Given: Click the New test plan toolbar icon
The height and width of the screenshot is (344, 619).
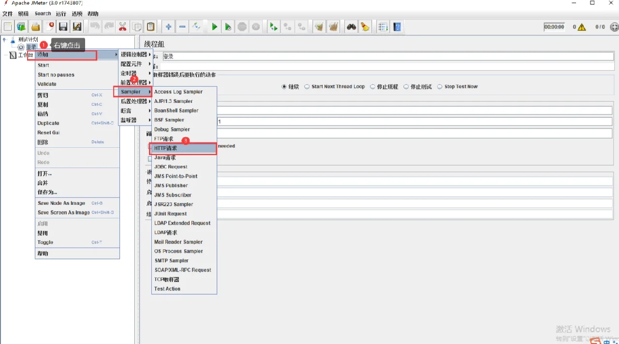Looking at the screenshot, I should tap(8, 27).
